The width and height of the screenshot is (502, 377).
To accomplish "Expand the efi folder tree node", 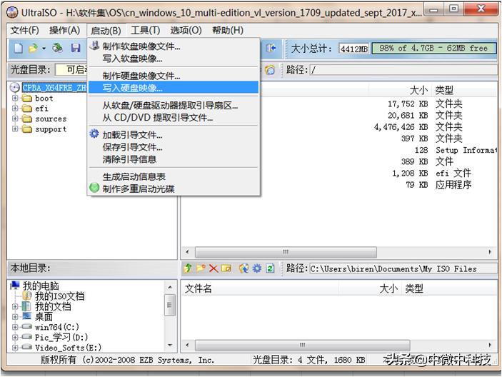I will 15,108.
